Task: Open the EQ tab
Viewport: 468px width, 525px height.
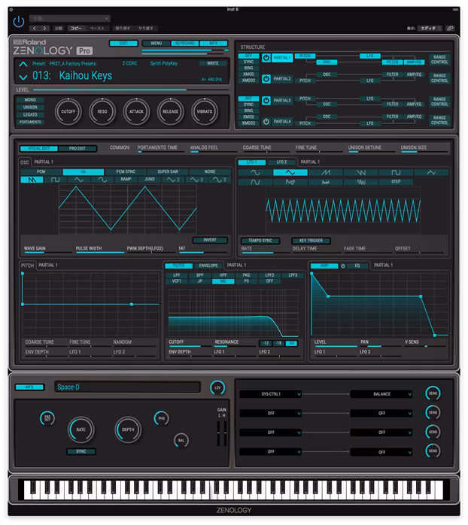Action: [x=357, y=266]
